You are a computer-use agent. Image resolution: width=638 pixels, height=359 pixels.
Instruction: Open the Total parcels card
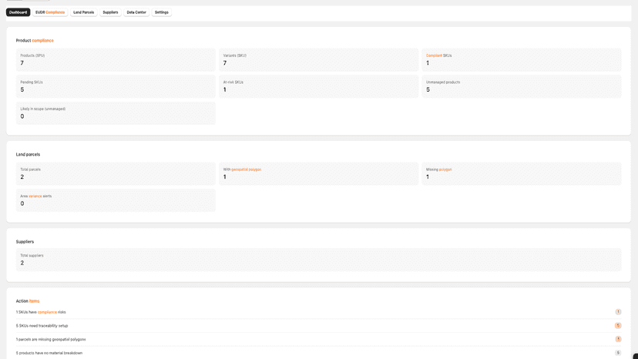[x=116, y=174]
